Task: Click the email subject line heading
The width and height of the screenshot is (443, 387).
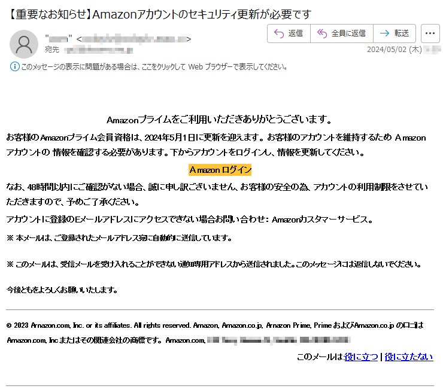Action: 160,14
